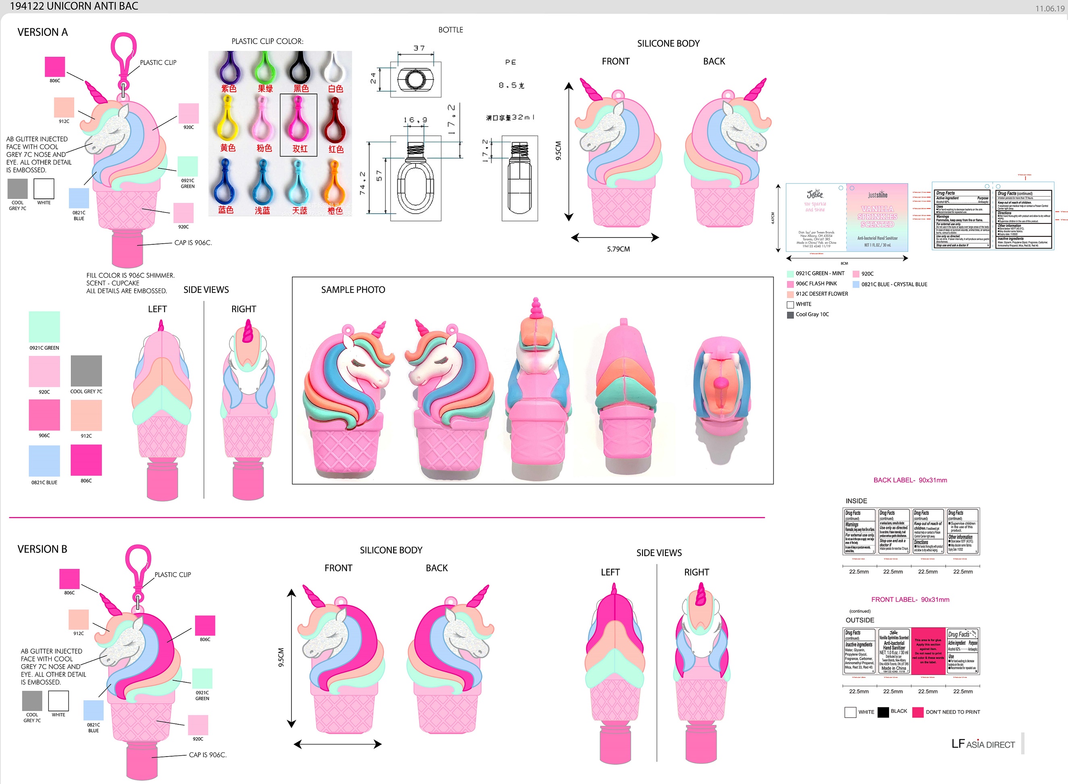The height and width of the screenshot is (784, 1068).
Task: Select the BLACK swatch in label legend
Action: [x=883, y=712]
